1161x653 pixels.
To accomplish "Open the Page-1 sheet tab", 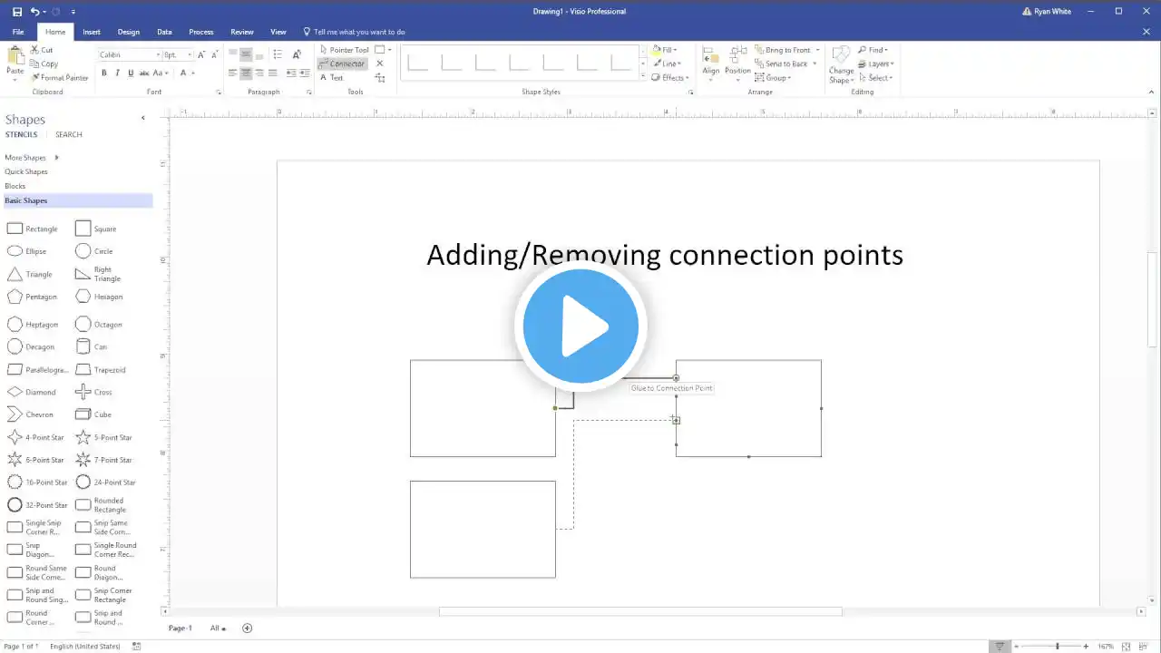I will pos(180,628).
